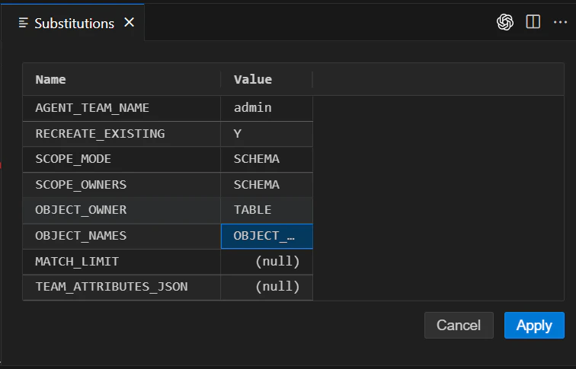Viewport: 576px width, 369px height.
Task: Click the Name column header
Action: (x=51, y=79)
